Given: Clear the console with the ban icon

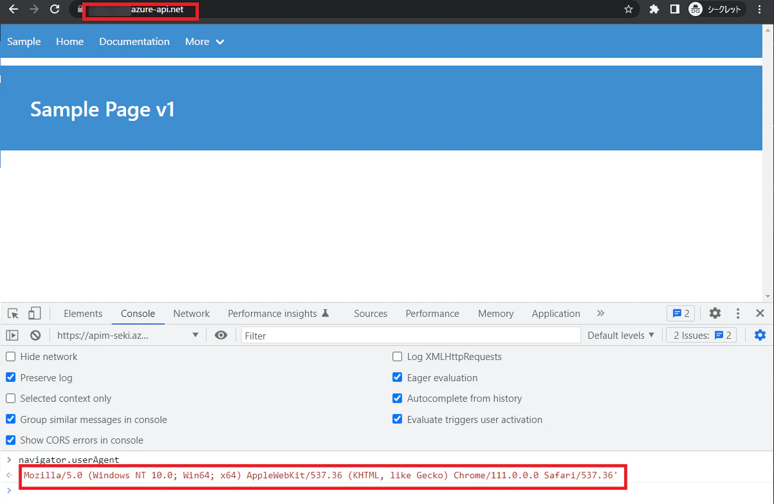Looking at the screenshot, I should 35,336.
